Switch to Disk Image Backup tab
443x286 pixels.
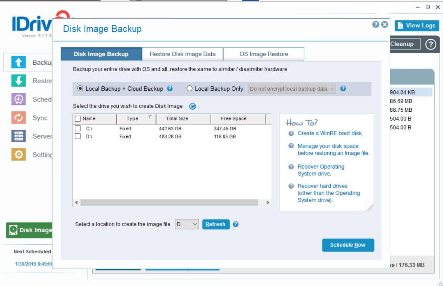tap(101, 54)
